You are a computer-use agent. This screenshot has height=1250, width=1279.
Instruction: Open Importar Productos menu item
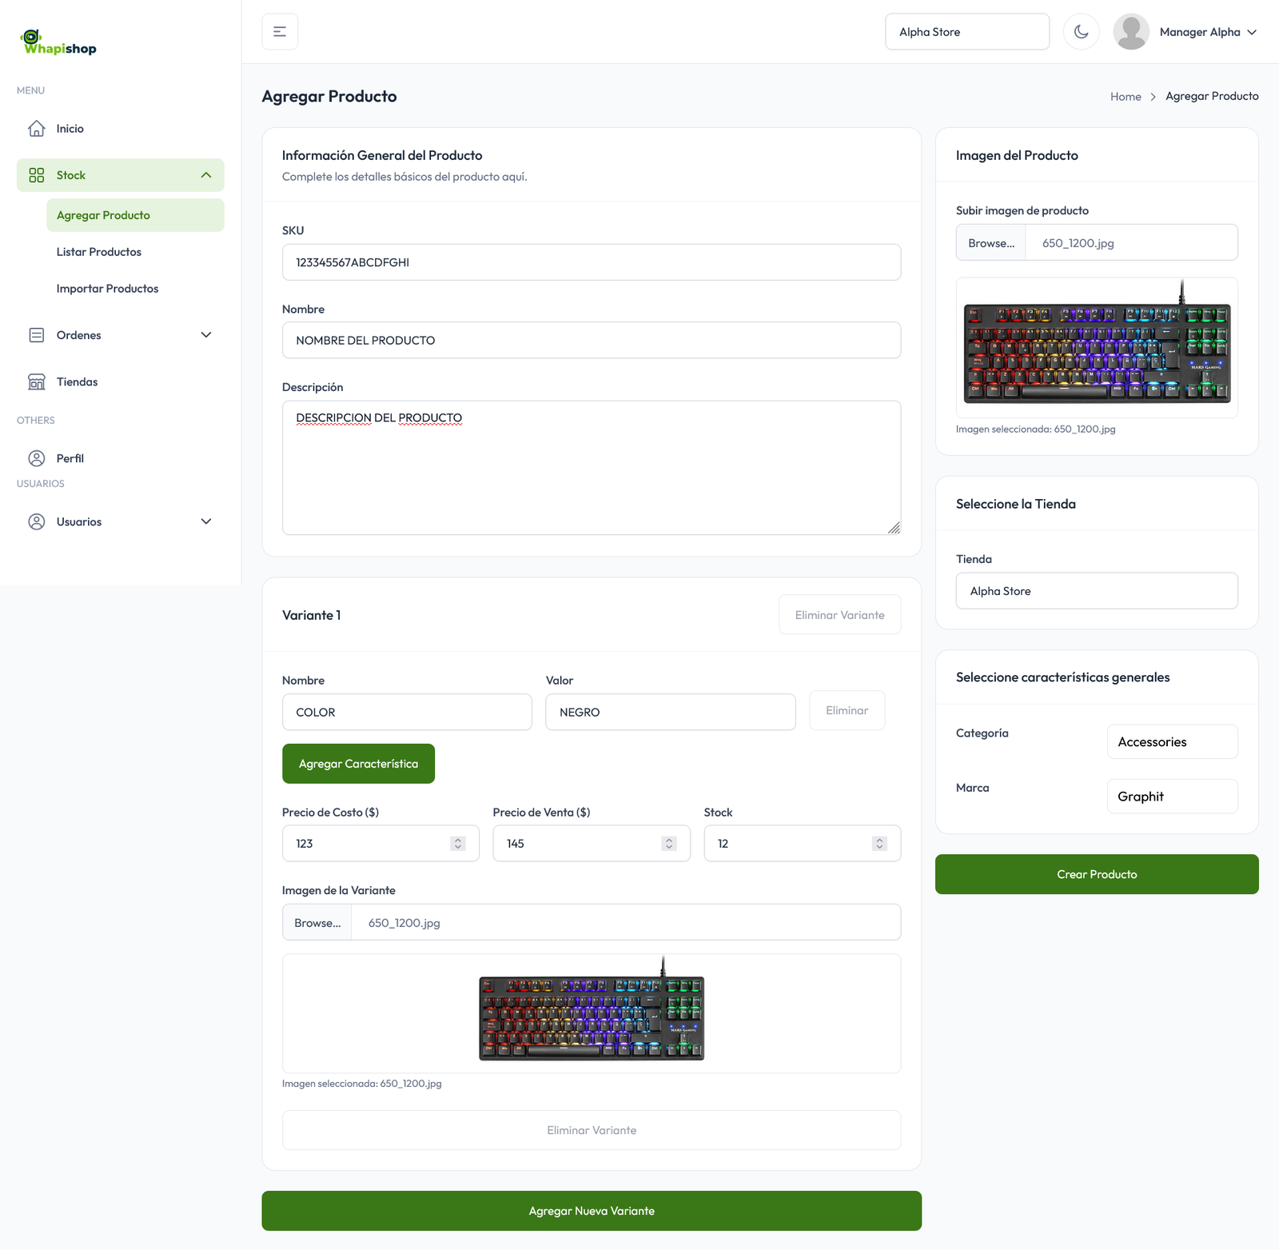coord(108,289)
